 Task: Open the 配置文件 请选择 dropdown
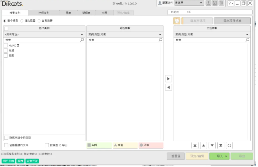189,3
